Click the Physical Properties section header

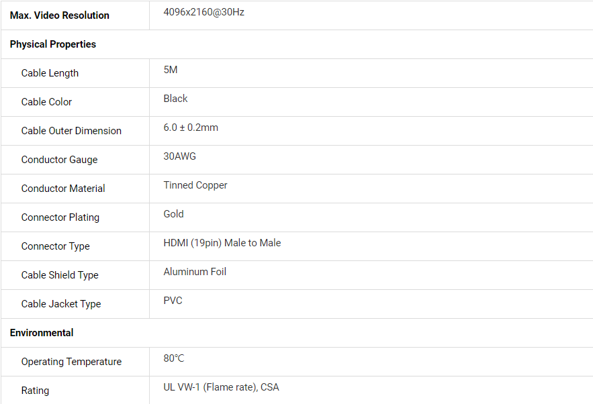(x=53, y=44)
